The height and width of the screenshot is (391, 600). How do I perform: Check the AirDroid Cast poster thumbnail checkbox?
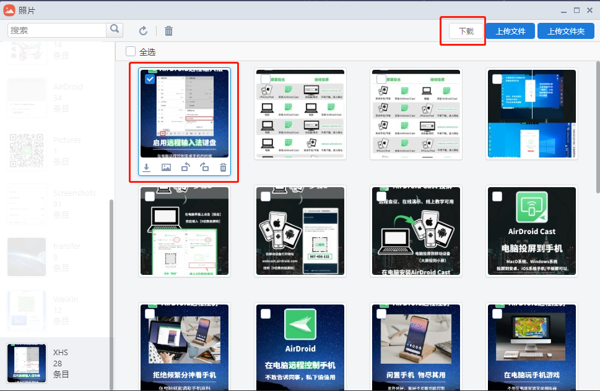[497, 196]
